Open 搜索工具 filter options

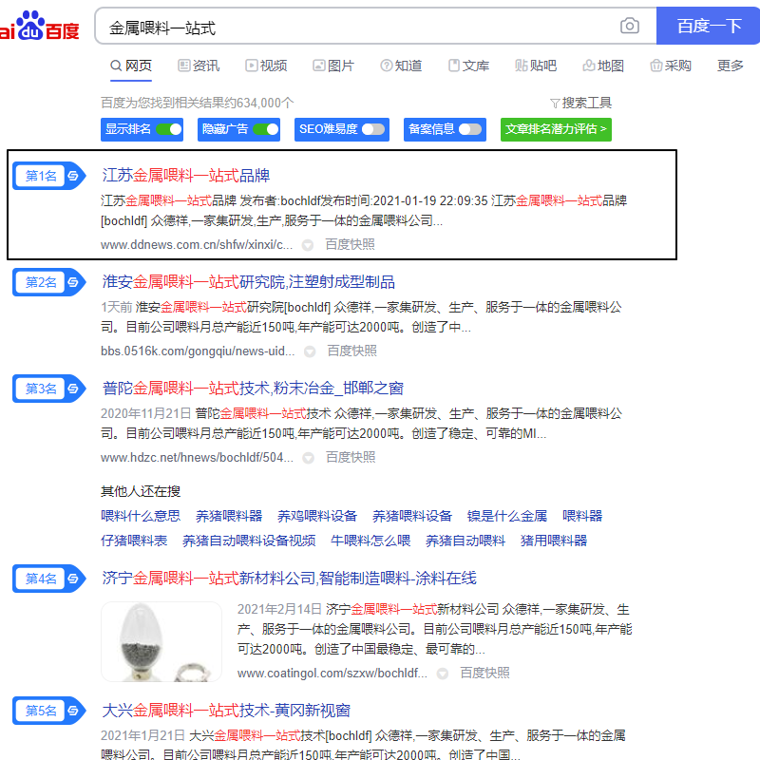tap(580, 103)
